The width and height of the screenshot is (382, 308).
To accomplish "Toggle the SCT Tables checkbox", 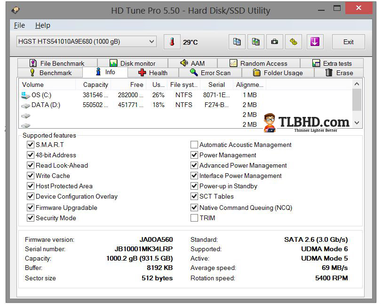I will tap(194, 196).
